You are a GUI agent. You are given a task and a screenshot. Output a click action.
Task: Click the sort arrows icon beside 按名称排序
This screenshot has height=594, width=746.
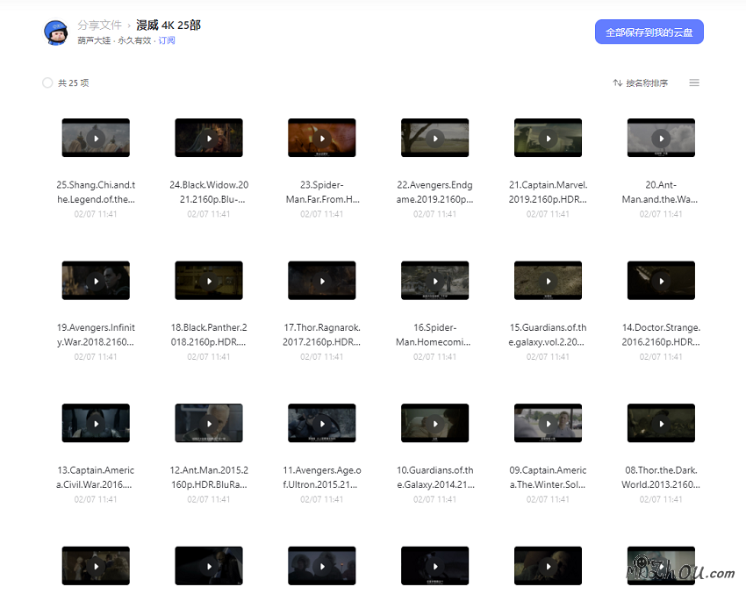pos(617,82)
